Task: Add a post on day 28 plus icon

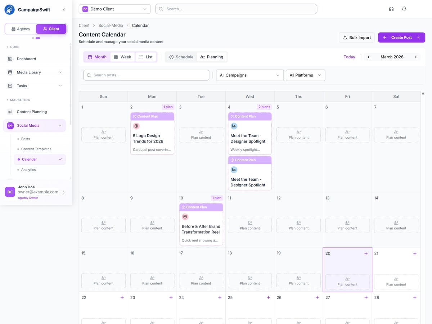Action: click(415, 297)
